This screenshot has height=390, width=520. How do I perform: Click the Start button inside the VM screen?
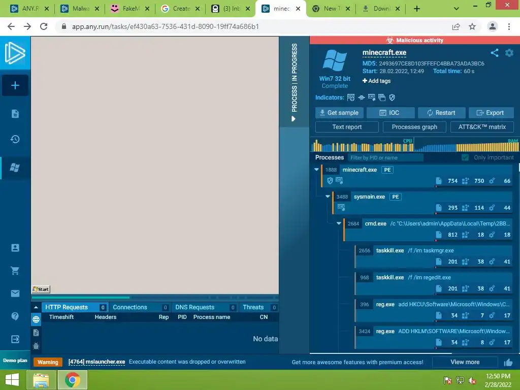[x=41, y=289]
